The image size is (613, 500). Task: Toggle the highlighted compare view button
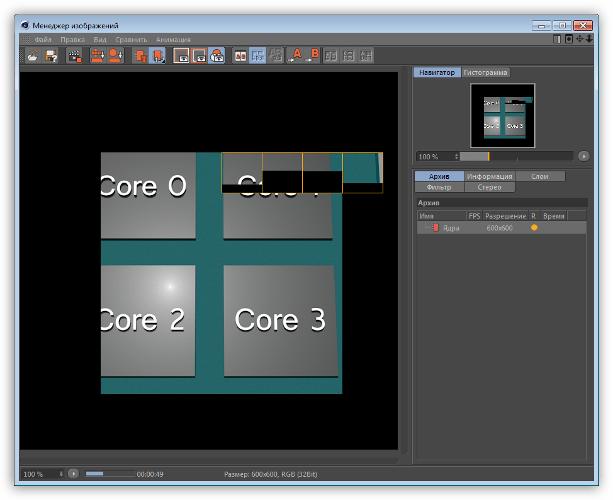[257, 55]
